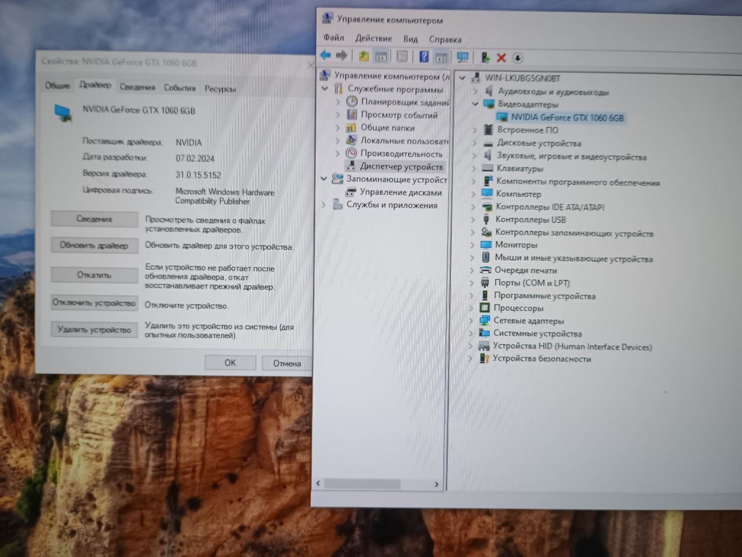Screen dimensions: 742x557
Task: Switch to the Сведения tab in properties
Action: click(137, 87)
